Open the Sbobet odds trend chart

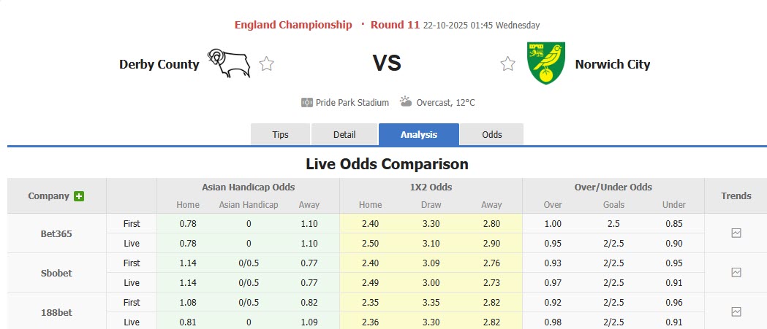click(736, 273)
